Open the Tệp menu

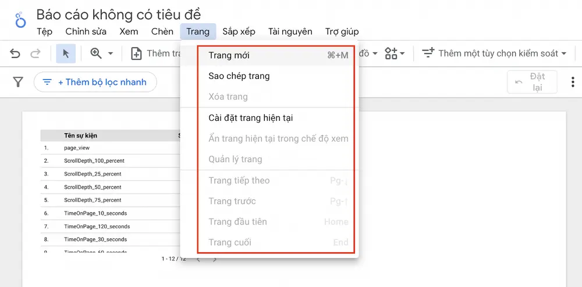[45, 31]
